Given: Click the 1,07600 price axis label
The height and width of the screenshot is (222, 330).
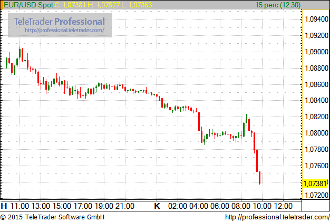Looking at the screenshot, I should click(x=316, y=166).
